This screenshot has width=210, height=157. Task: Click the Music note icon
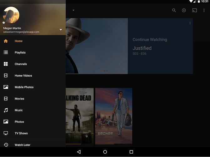click(6, 110)
